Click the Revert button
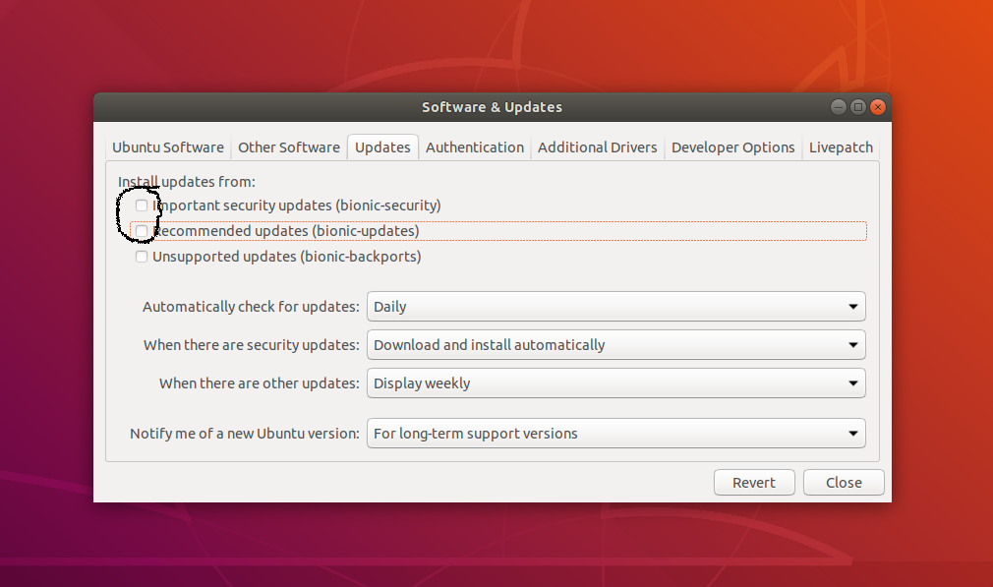The width and height of the screenshot is (993, 587). point(754,482)
